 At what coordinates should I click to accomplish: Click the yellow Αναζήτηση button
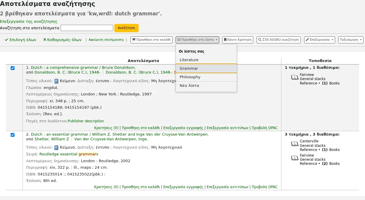pyautogui.click(x=126, y=28)
